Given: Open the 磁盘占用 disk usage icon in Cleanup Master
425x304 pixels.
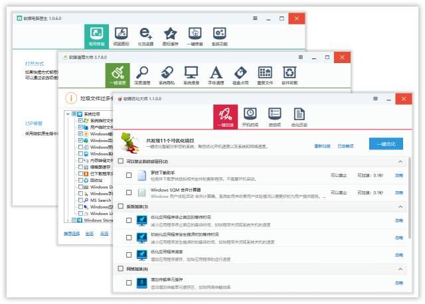Looking at the screenshot, I should pos(240,75).
